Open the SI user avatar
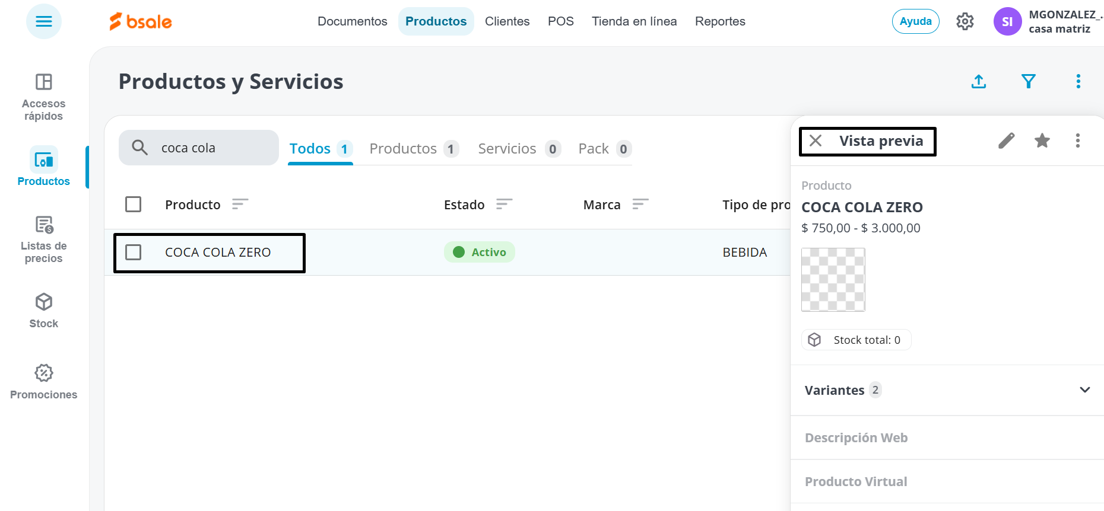 click(x=1007, y=21)
